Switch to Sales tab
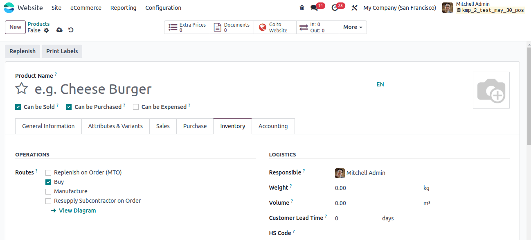This screenshot has height=240, width=531. pyautogui.click(x=163, y=126)
